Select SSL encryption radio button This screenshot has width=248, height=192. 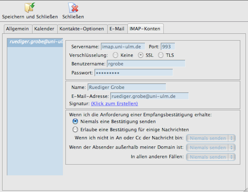(x=140, y=55)
